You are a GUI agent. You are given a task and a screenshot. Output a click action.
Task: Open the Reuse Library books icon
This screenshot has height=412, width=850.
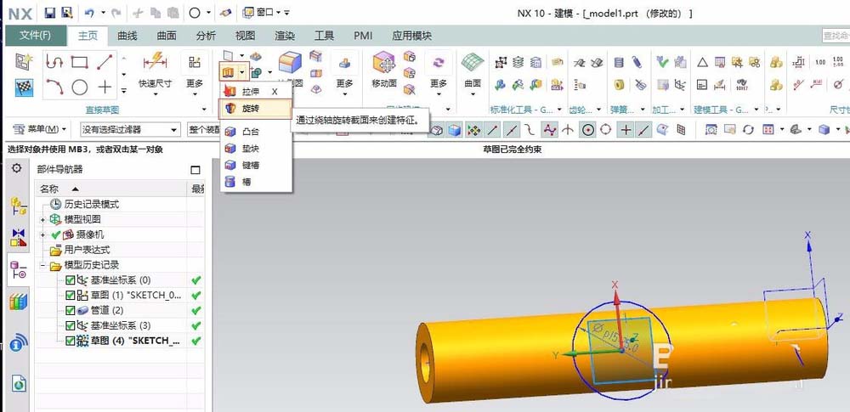19,302
